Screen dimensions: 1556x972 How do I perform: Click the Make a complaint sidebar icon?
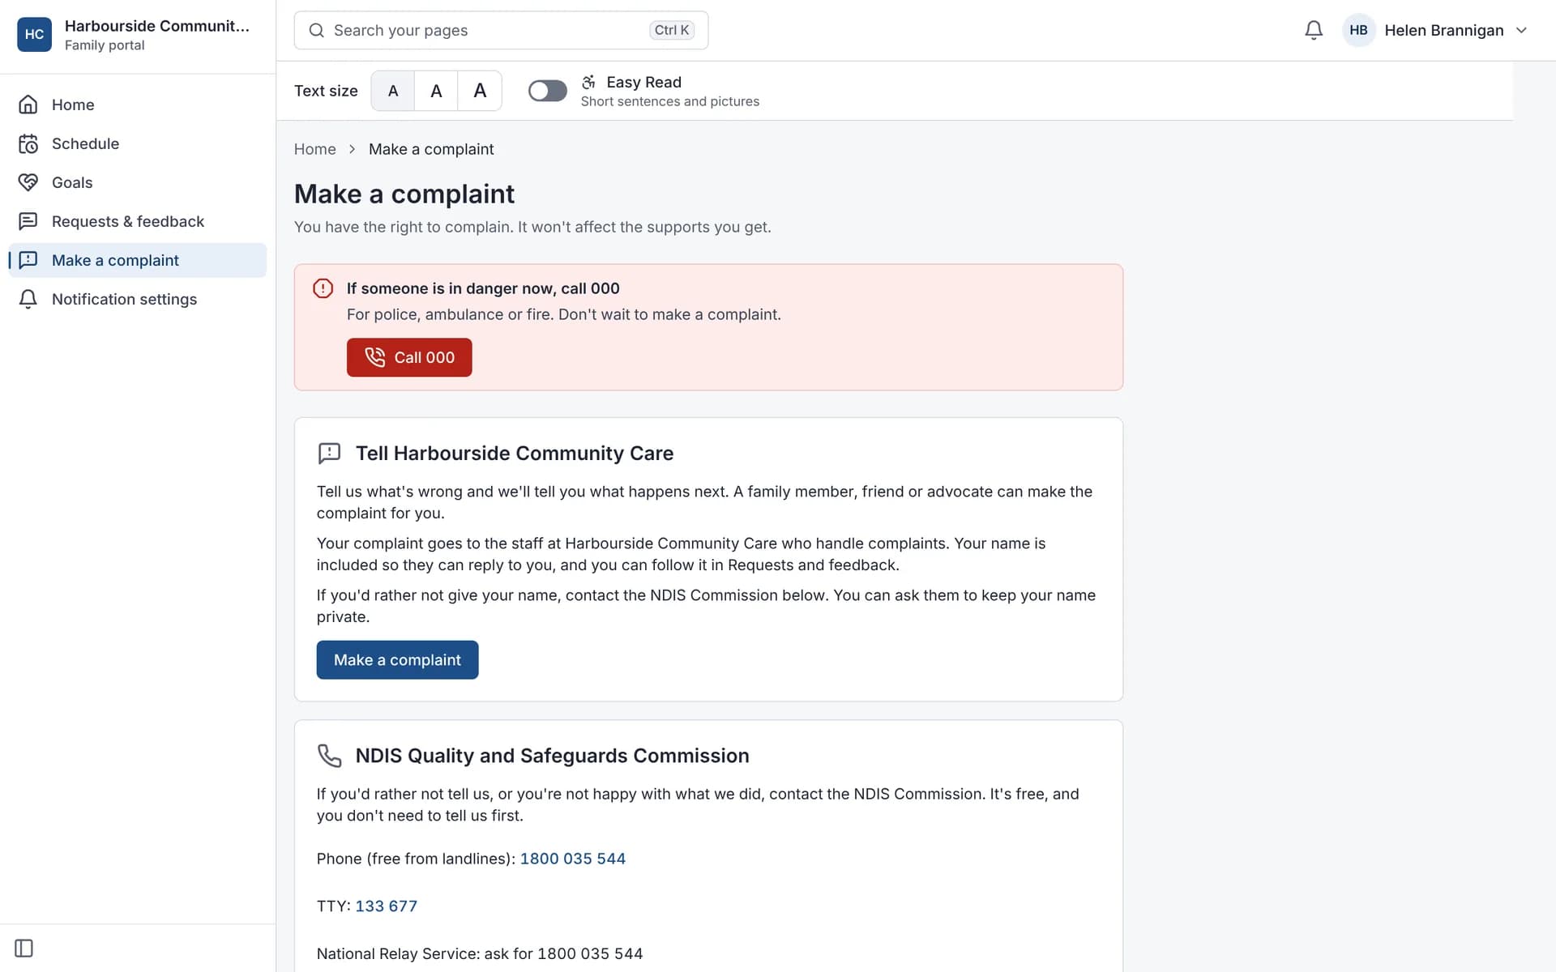28,260
